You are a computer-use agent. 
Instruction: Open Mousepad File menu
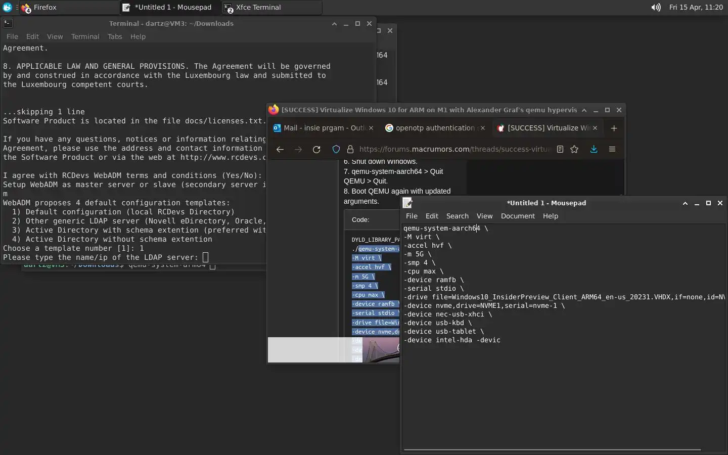coord(412,216)
